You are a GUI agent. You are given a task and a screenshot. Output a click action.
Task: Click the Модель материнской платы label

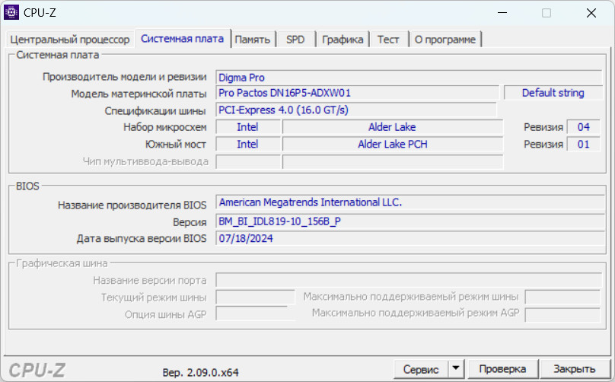click(x=139, y=94)
